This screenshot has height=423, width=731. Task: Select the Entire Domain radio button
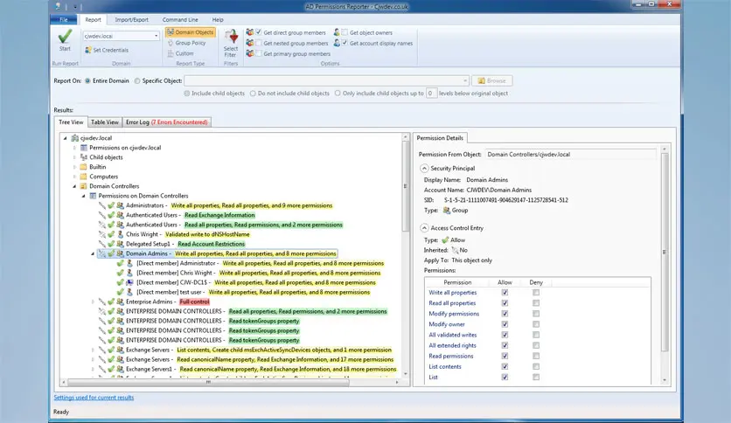pos(87,80)
